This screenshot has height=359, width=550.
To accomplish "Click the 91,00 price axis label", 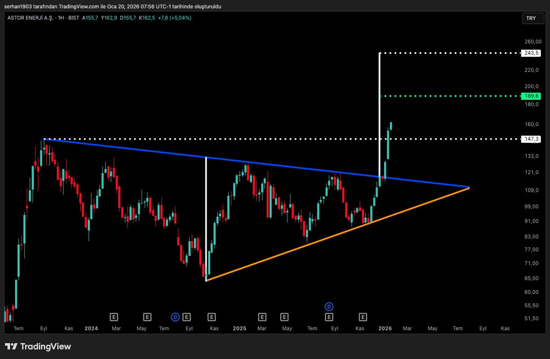I will pos(532,221).
